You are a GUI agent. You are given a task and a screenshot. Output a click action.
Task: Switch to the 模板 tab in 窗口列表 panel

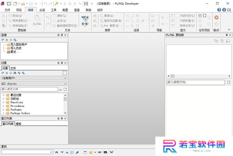tap(19, 124)
